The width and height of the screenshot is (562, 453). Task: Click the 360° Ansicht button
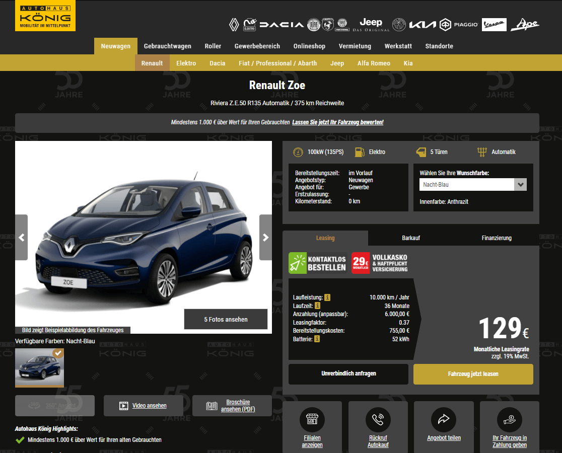[x=55, y=405]
